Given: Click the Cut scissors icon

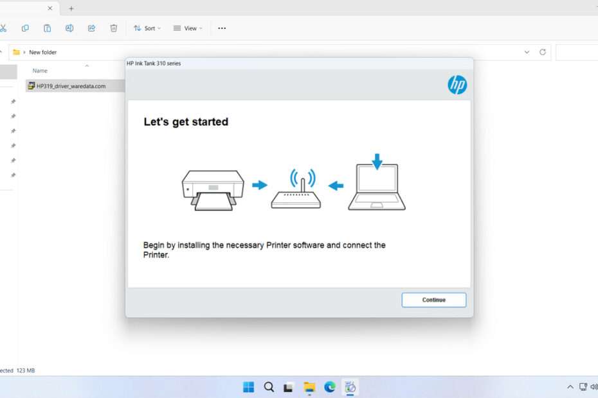Looking at the screenshot, I should [x=3, y=28].
